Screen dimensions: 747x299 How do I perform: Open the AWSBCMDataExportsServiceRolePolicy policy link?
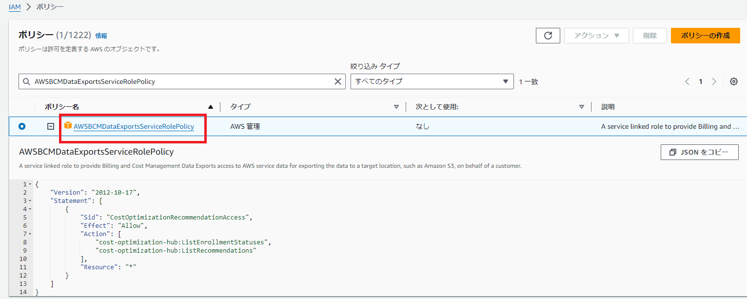(134, 126)
